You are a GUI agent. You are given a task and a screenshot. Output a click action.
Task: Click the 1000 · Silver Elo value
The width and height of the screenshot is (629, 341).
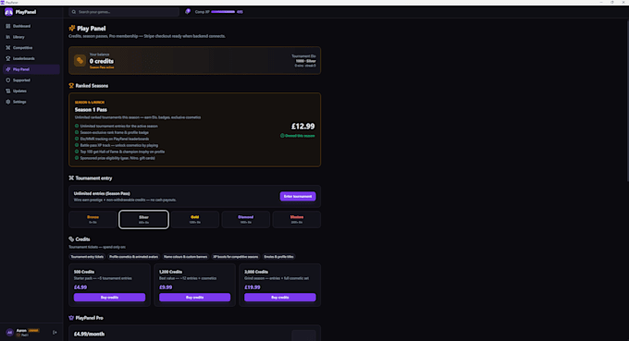305,61
